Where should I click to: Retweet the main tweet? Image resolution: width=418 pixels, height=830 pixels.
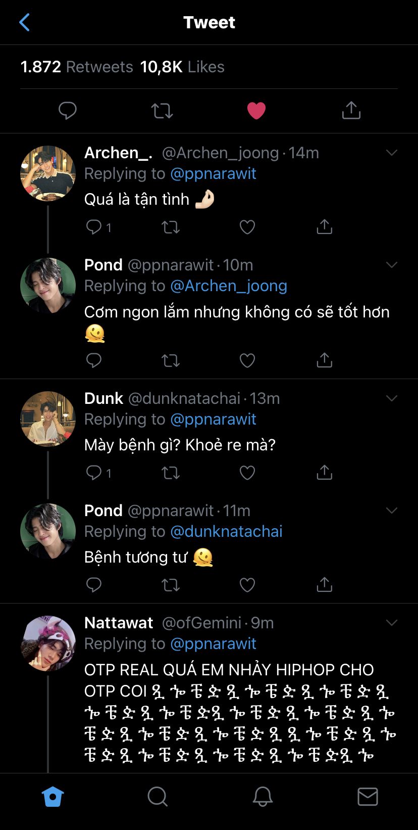(162, 110)
